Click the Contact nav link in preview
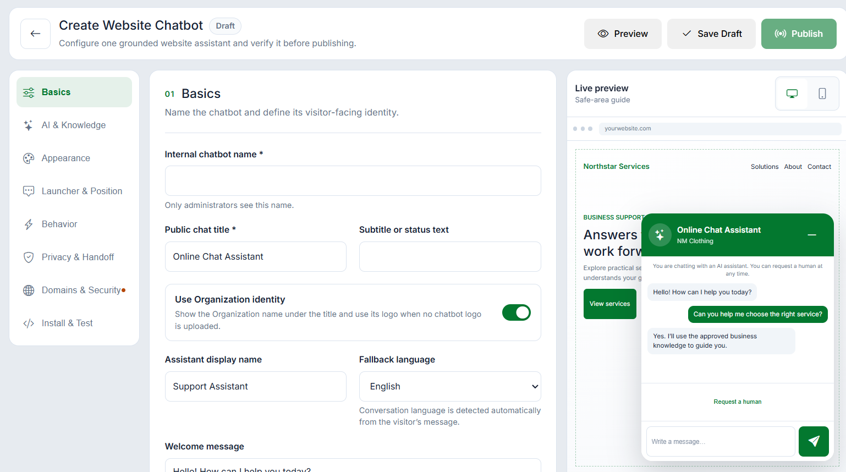846x472 pixels. [819, 167]
